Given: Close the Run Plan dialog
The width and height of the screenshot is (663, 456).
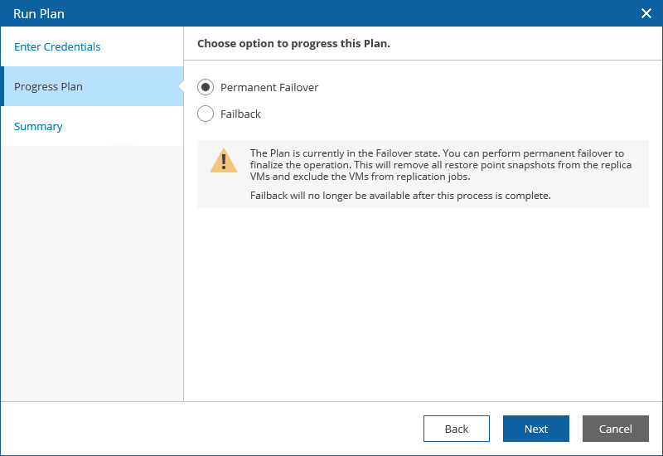Looking at the screenshot, I should pos(646,13).
